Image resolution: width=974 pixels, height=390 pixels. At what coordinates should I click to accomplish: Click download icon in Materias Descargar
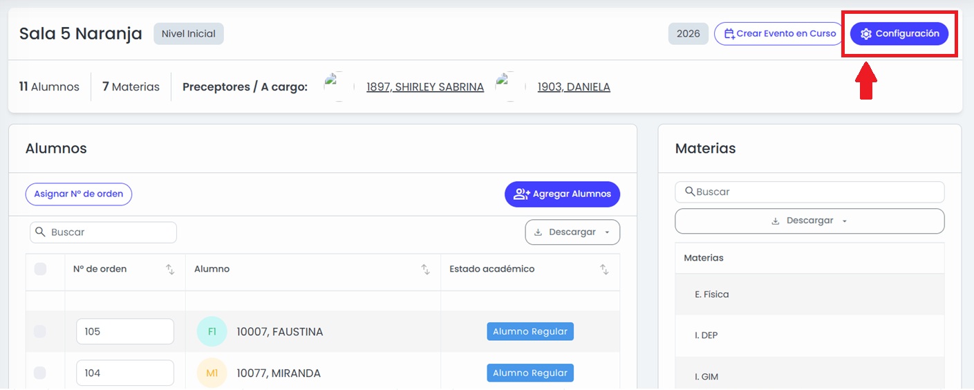776,221
